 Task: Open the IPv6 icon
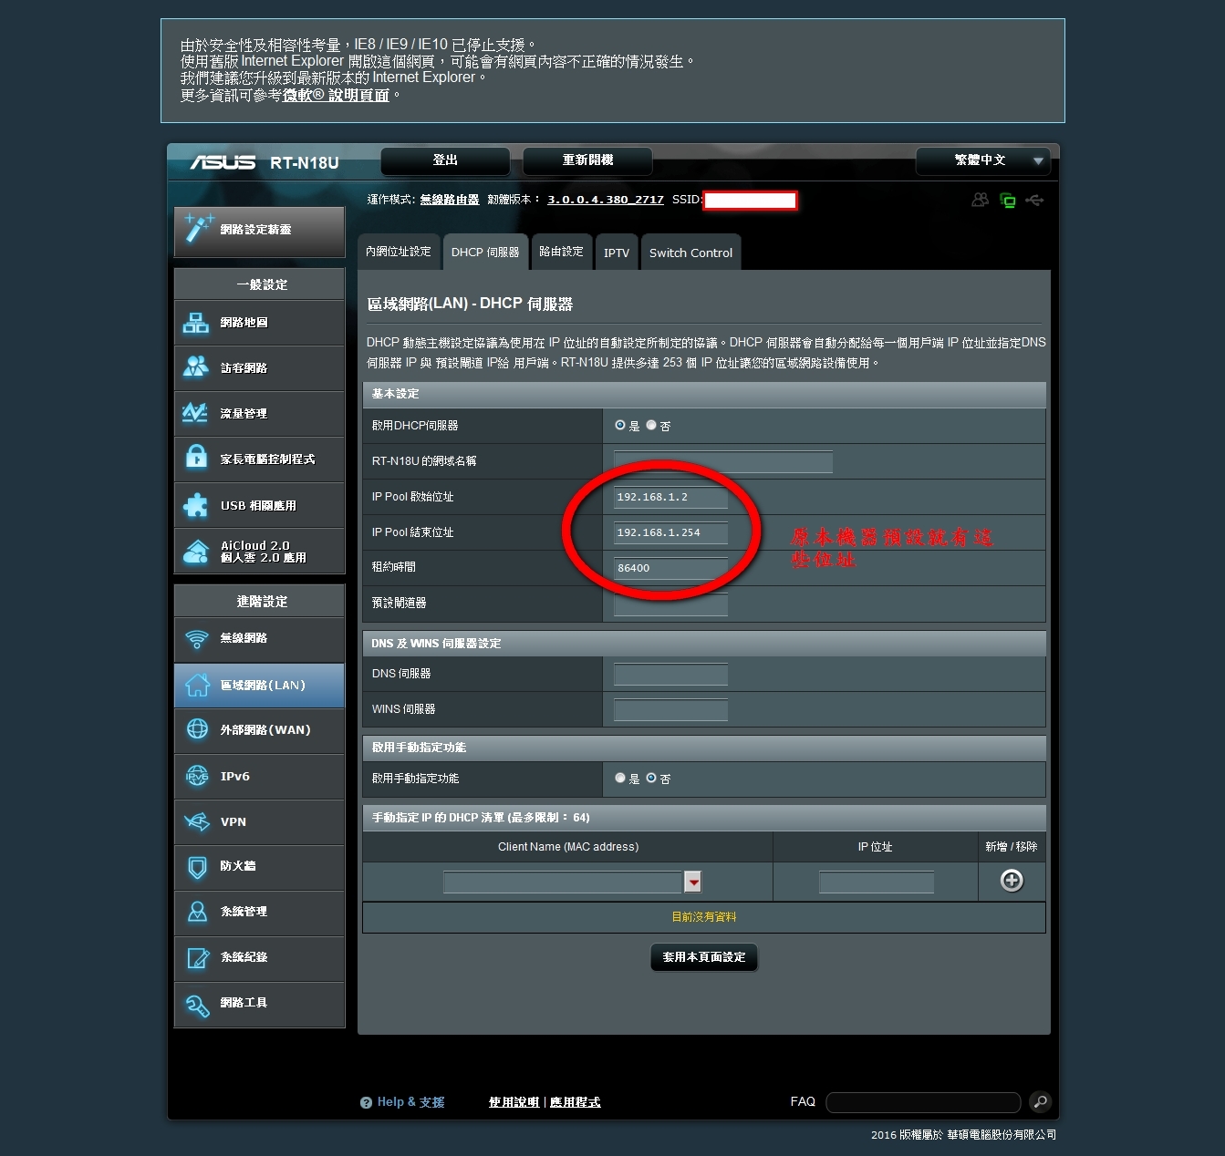coord(197,776)
